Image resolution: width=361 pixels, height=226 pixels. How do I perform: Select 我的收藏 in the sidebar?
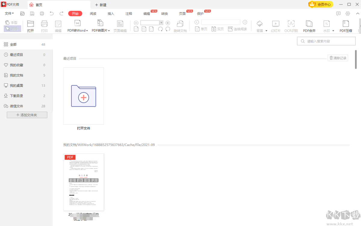coord(26,65)
